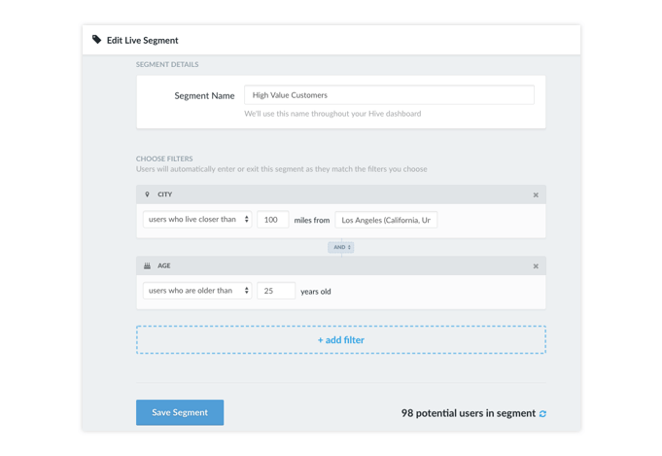Image resolution: width=662 pixels, height=456 pixels.
Task: Remove the Age filter with its X
Action: [536, 266]
